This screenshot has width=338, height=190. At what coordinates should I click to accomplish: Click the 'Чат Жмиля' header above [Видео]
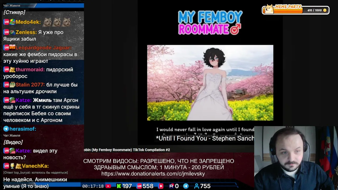coord(12,135)
